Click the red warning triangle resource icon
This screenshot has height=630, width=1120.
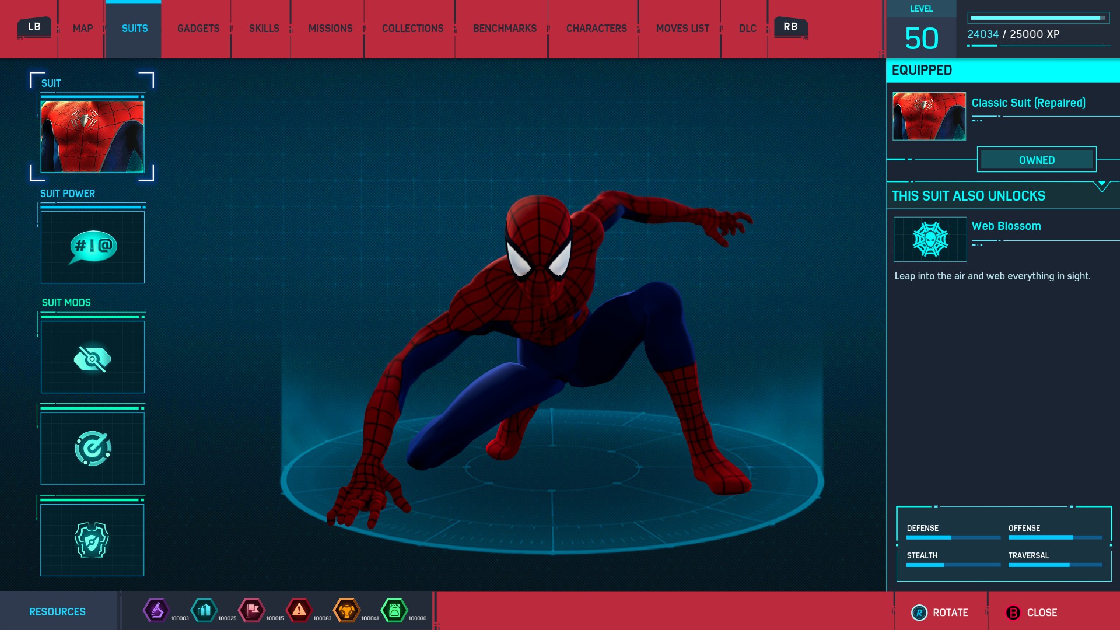pyautogui.click(x=298, y=611)
